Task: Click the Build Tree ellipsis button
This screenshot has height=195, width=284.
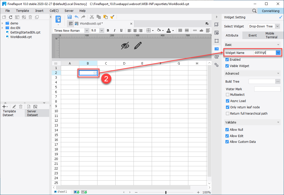Action: click(x=278, y=81)
